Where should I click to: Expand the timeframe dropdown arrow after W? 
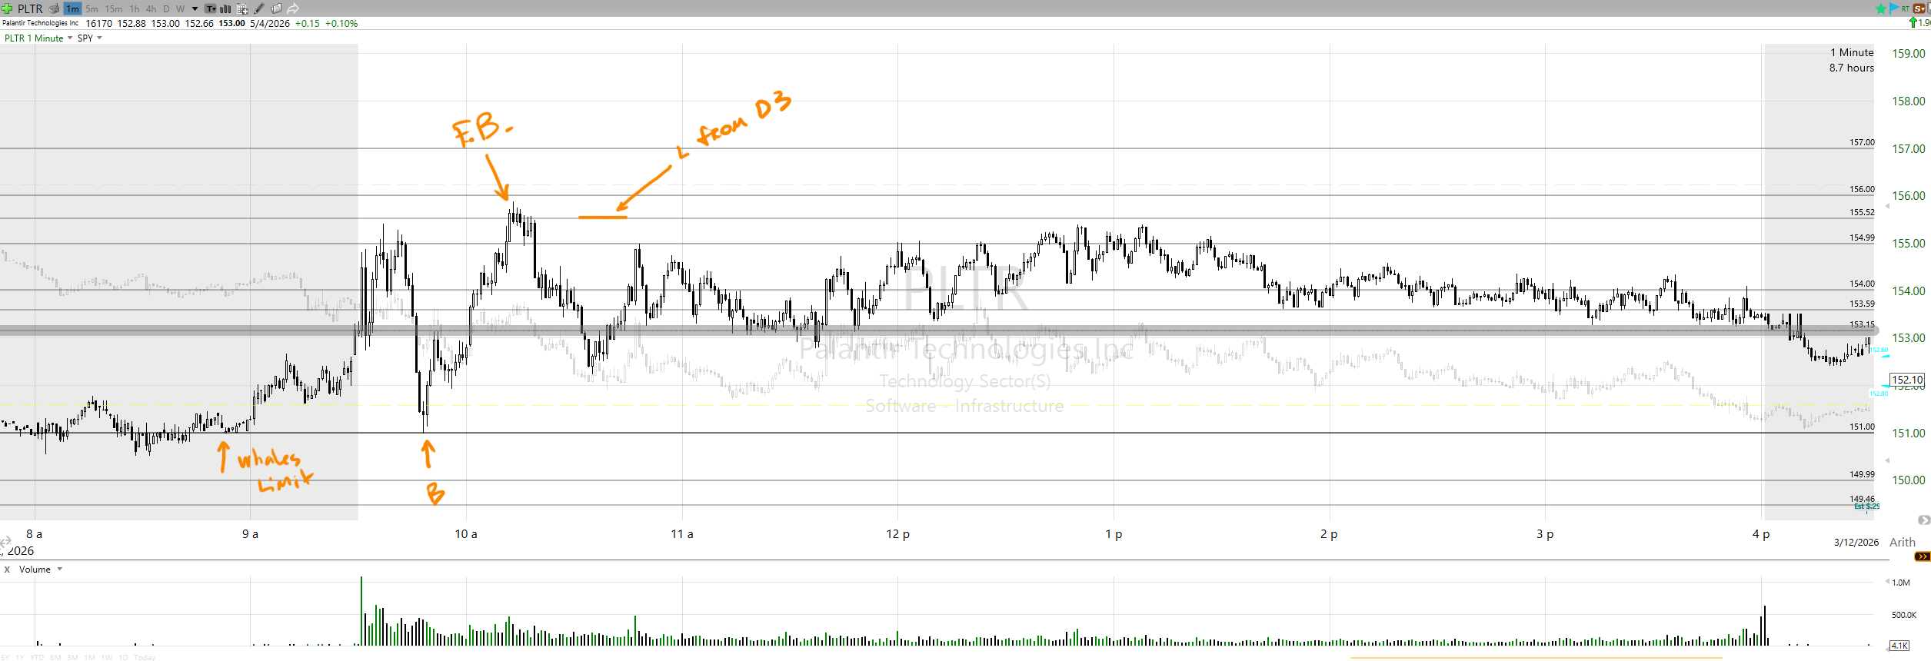click(195, 8)
